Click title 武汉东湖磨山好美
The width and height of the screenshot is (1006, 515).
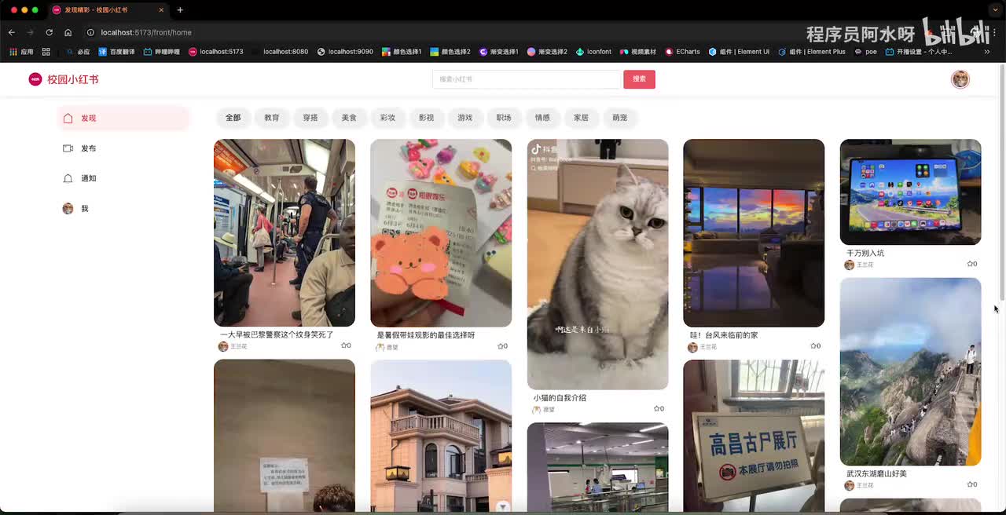pyautogui.click(x=876, y=474)
